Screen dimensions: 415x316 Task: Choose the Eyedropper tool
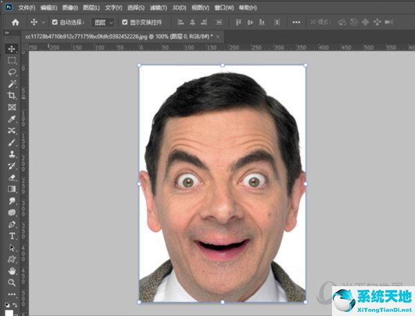(12, 119)
